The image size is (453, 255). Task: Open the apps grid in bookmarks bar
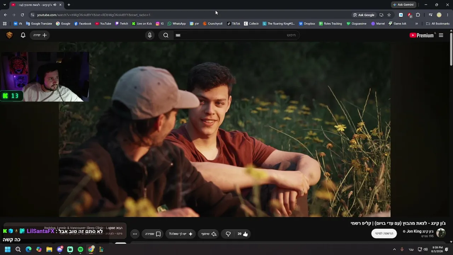5,24
